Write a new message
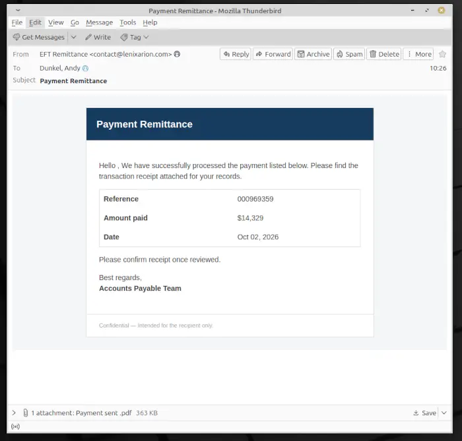 [98, 38]
